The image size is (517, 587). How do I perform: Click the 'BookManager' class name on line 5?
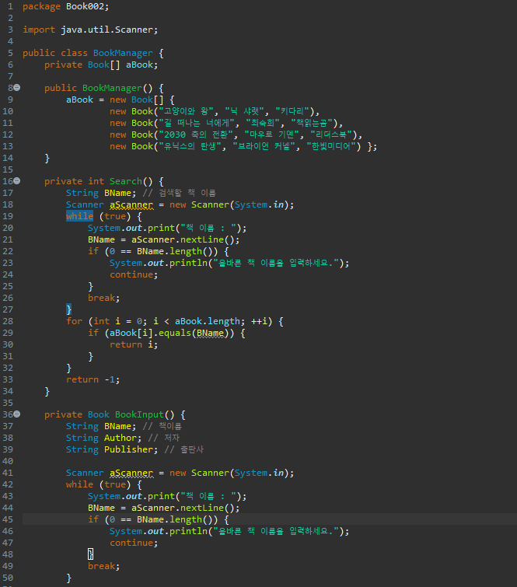[123, 53]
